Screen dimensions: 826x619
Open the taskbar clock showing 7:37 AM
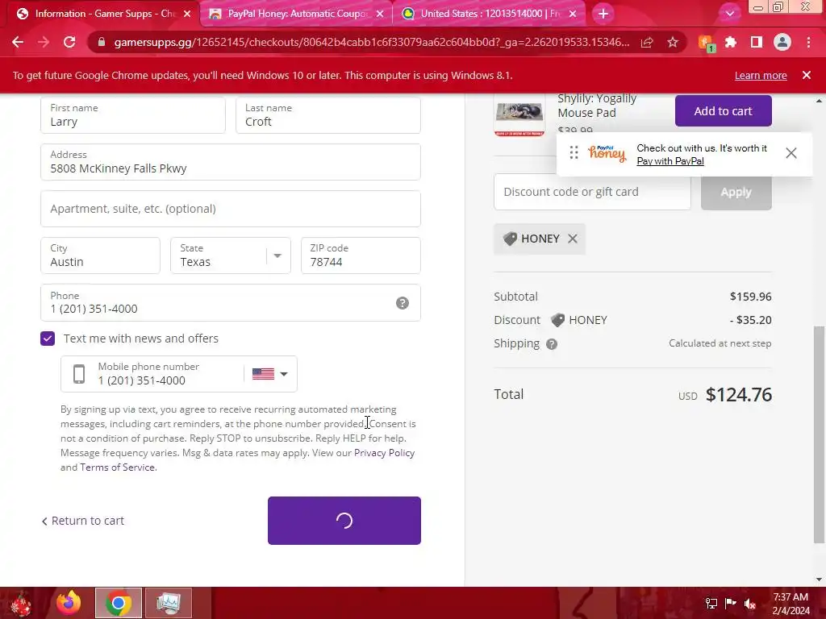point(791,604)
